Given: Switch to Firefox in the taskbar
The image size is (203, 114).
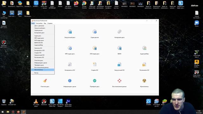Looking at the screenshot, I should (18, 112).
